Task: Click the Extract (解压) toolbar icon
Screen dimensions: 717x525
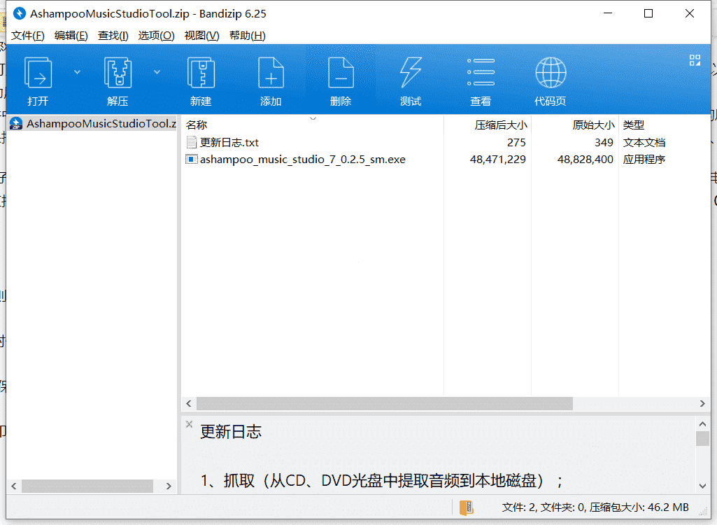Action: (118, 73)
